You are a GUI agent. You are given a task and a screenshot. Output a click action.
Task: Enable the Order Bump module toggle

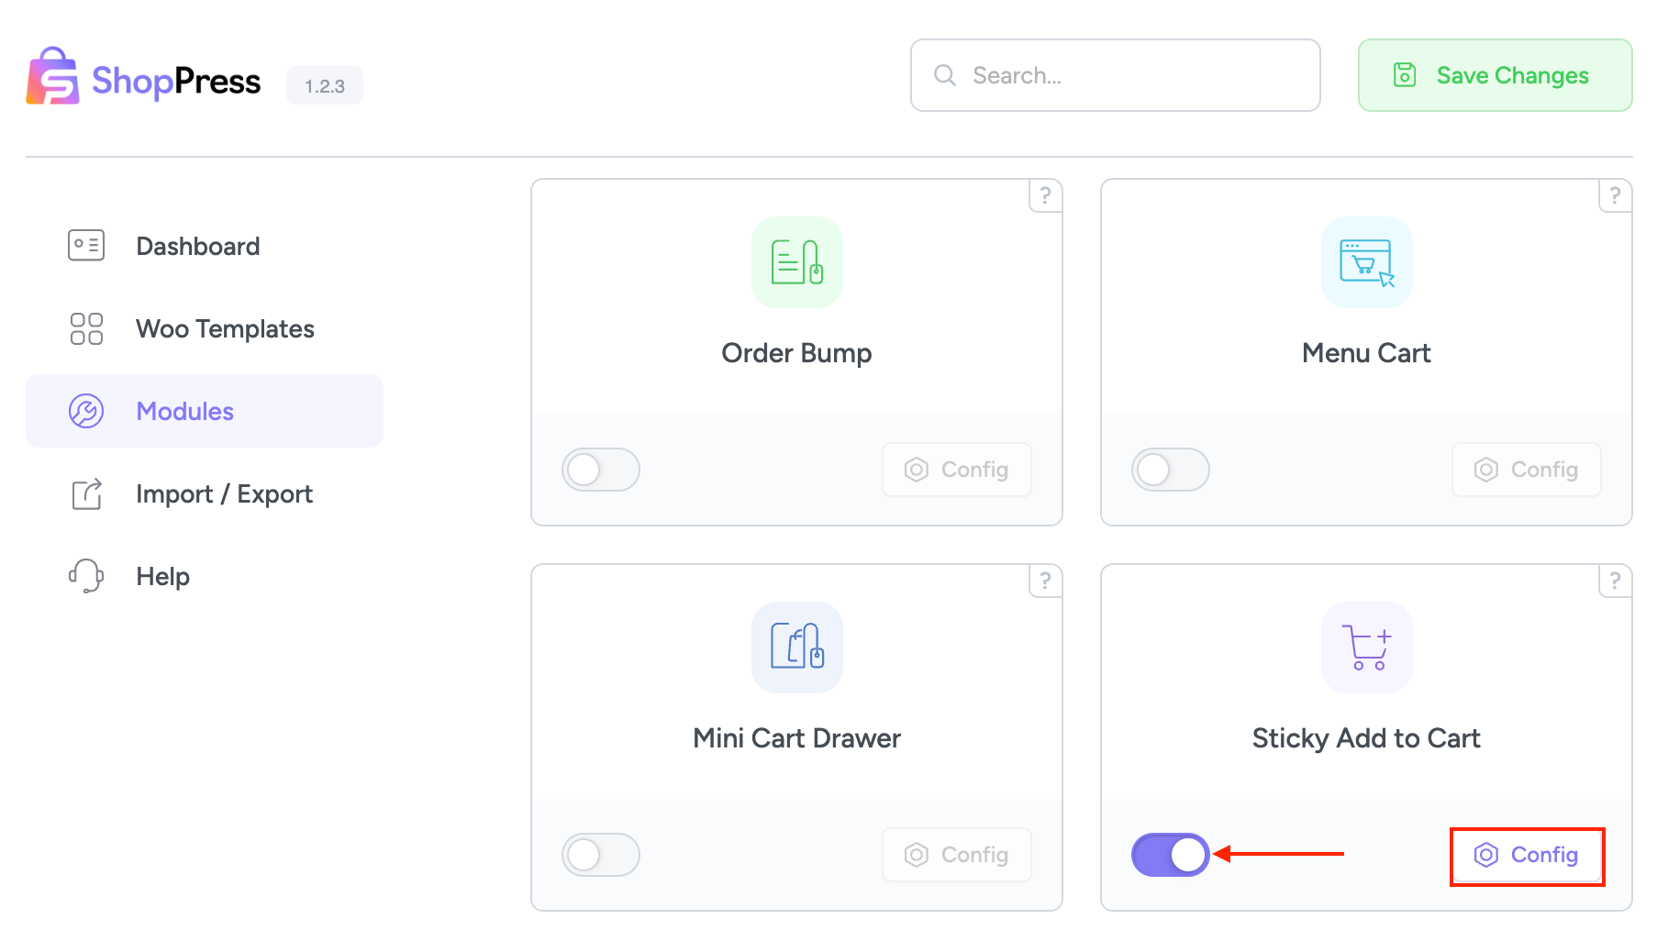[x=601, y=469]
